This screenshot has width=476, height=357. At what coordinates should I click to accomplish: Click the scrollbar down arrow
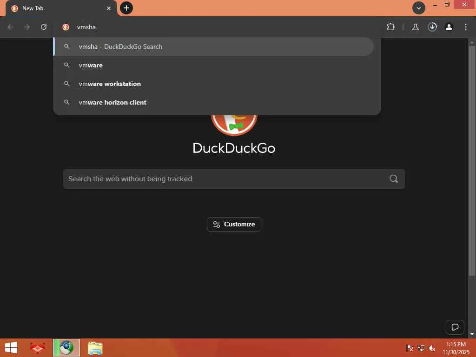(x=472, y=334)
